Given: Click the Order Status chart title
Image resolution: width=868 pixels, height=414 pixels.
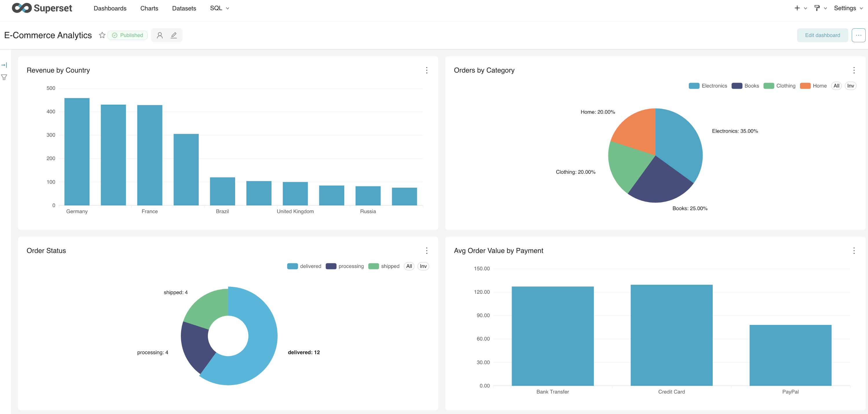Looking at the screenshot, I should pos(46,250).
